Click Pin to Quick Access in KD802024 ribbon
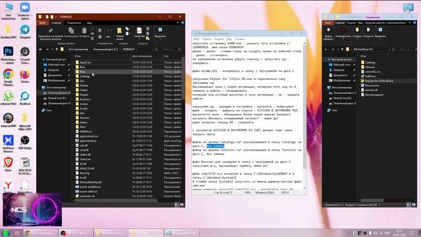Screen dimensions: 421x237 pyautogui.click(x=51, y=34)
